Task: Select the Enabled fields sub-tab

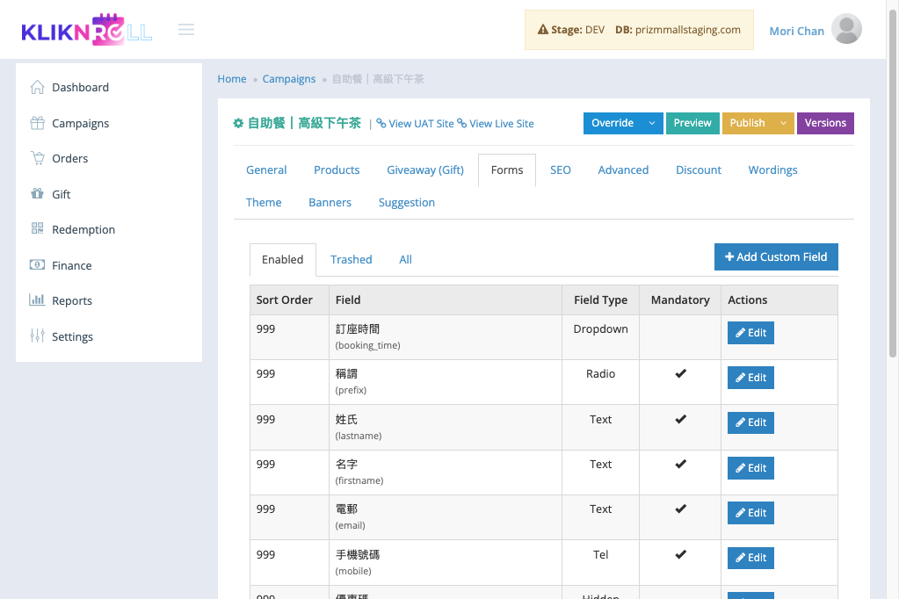Action: (x=283, y=260)
